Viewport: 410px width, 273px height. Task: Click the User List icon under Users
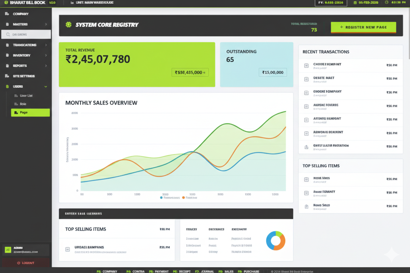[x=15, y=95]
